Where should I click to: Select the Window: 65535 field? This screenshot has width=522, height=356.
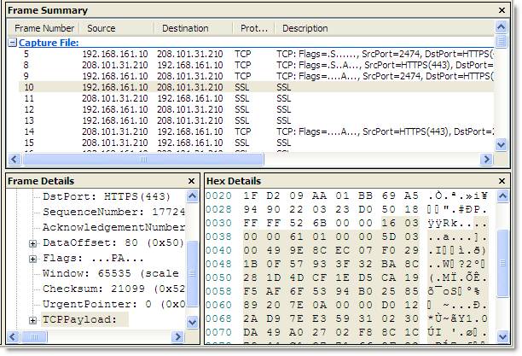coord(111,273)
